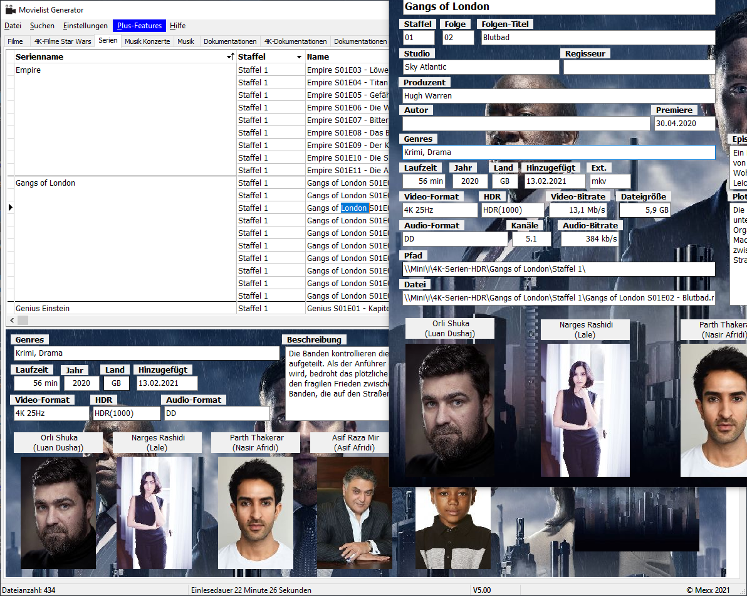Select the episode row Empire S01E11
This screenshot has height=596, width=747.
tap(347, 170)
